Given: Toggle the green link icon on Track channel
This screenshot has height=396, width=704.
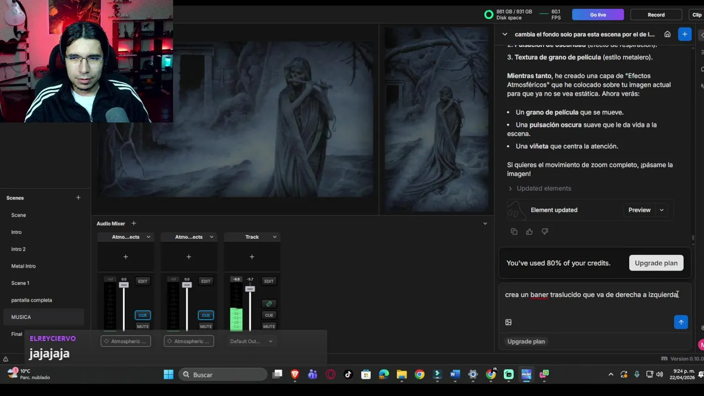Looking at the screenshot, I should click(269, 304).
